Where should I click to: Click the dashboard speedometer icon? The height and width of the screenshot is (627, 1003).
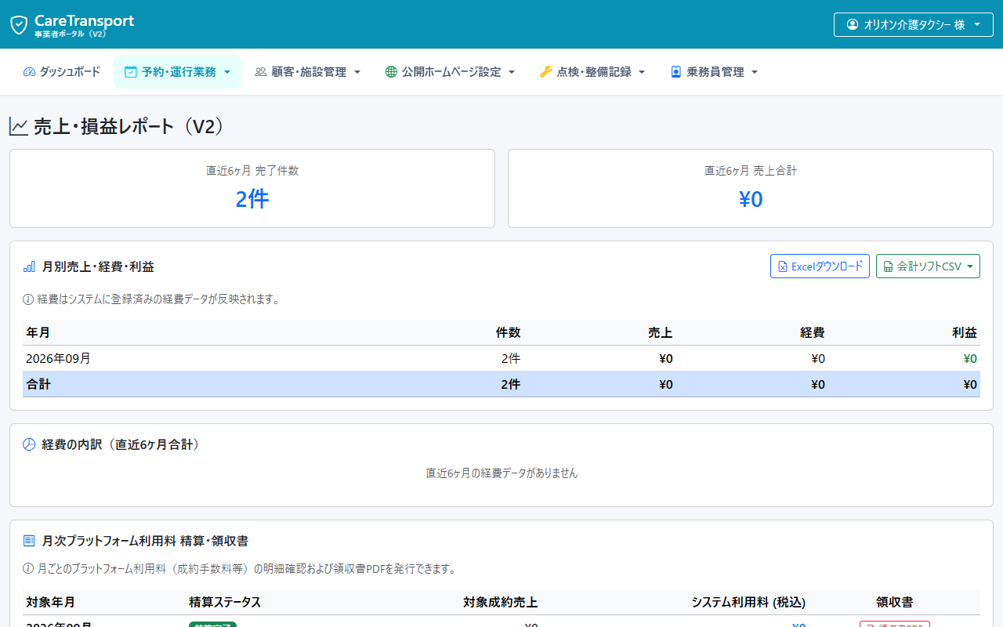coord(30,72)
